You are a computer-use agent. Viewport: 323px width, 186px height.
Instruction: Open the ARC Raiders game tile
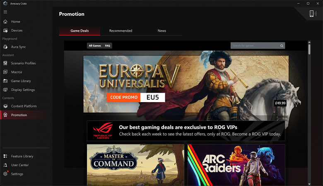pos(236,165)
